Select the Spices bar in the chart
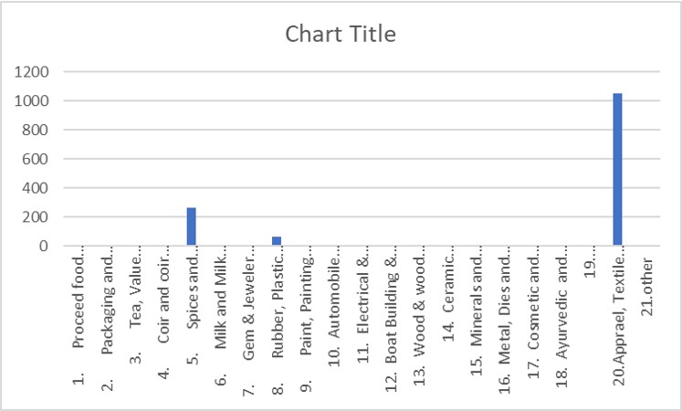682x411 pixels. click(x=192, y=227)
